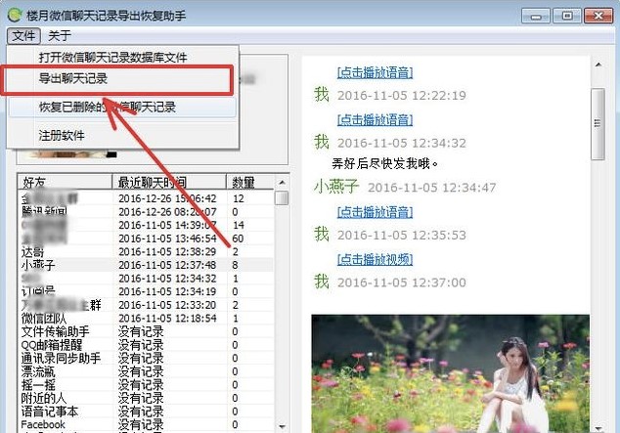The width and height of the screenshot is (620, 433).
Task: Select 腾讯新闻 in friend list
Action: 44,212
